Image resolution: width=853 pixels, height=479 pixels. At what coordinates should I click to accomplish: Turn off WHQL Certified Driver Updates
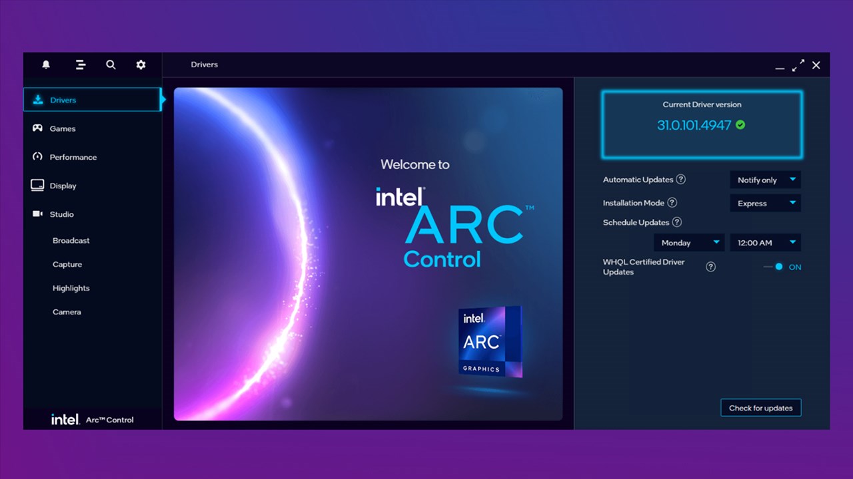[x=778, y=266]
